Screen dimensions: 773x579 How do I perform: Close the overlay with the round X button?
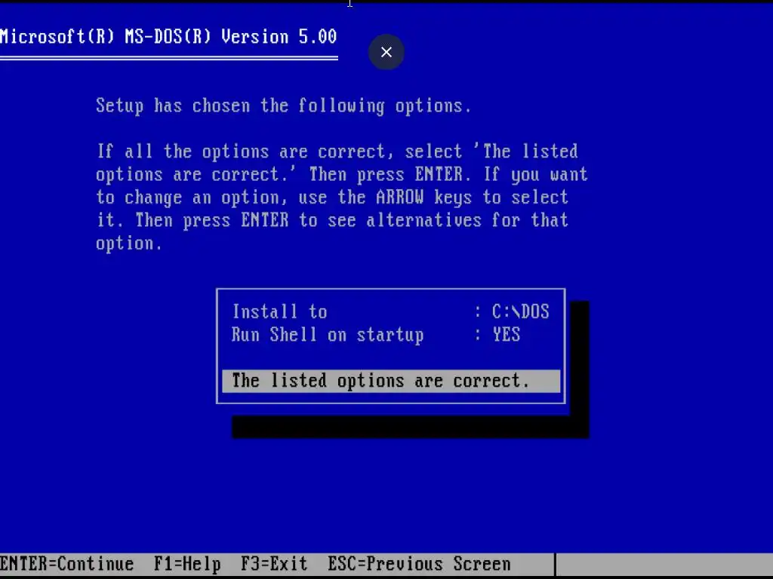tap(386, 52)
